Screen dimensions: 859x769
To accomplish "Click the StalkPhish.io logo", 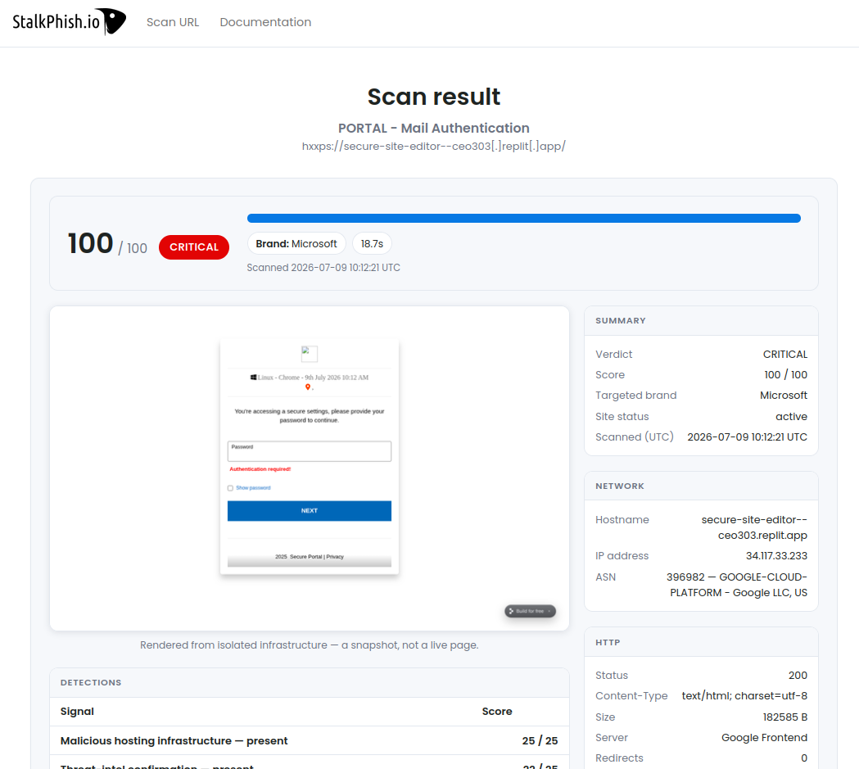I will (x=69, y=22).
